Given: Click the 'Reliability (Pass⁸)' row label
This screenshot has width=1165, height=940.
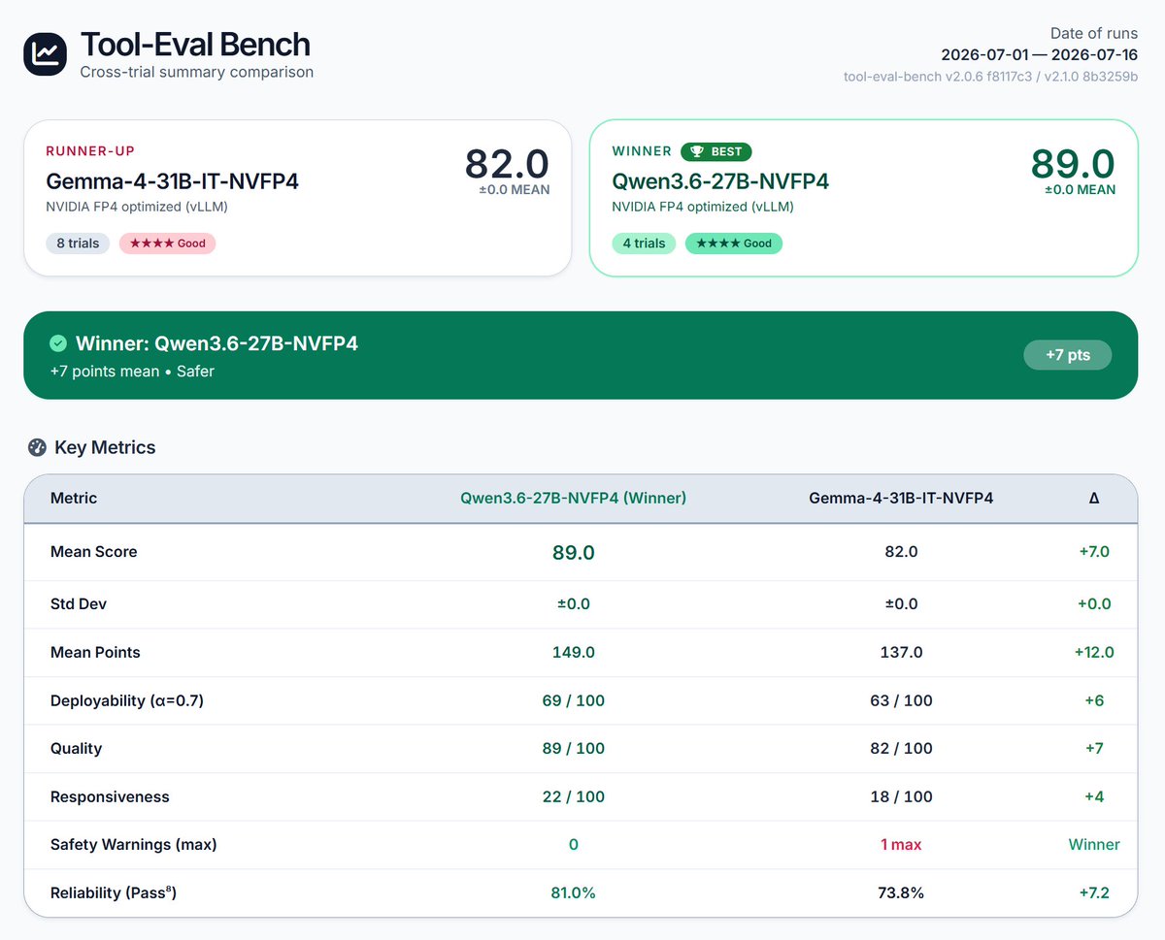Looking at the screenshot, I should tap(114, 892).
